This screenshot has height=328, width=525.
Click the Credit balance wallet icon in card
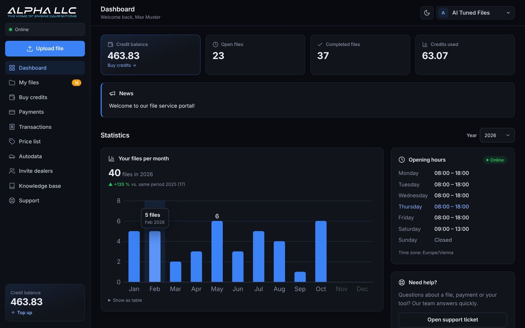pyautogui.click(x=111, y=44)
